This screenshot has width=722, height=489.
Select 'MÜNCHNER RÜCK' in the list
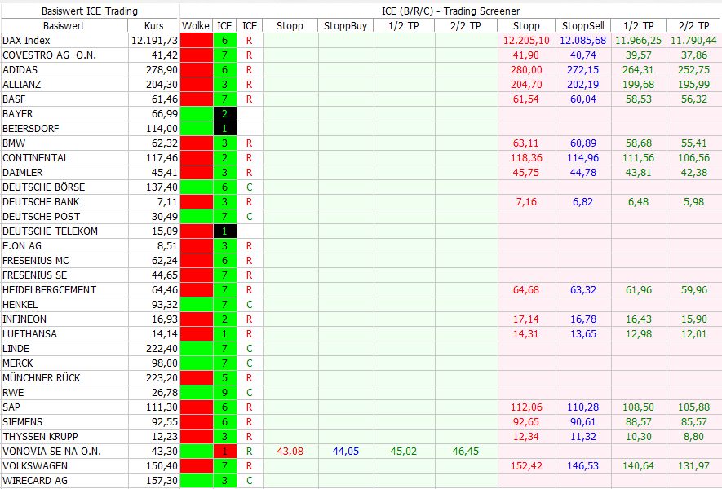pos(42,378)
